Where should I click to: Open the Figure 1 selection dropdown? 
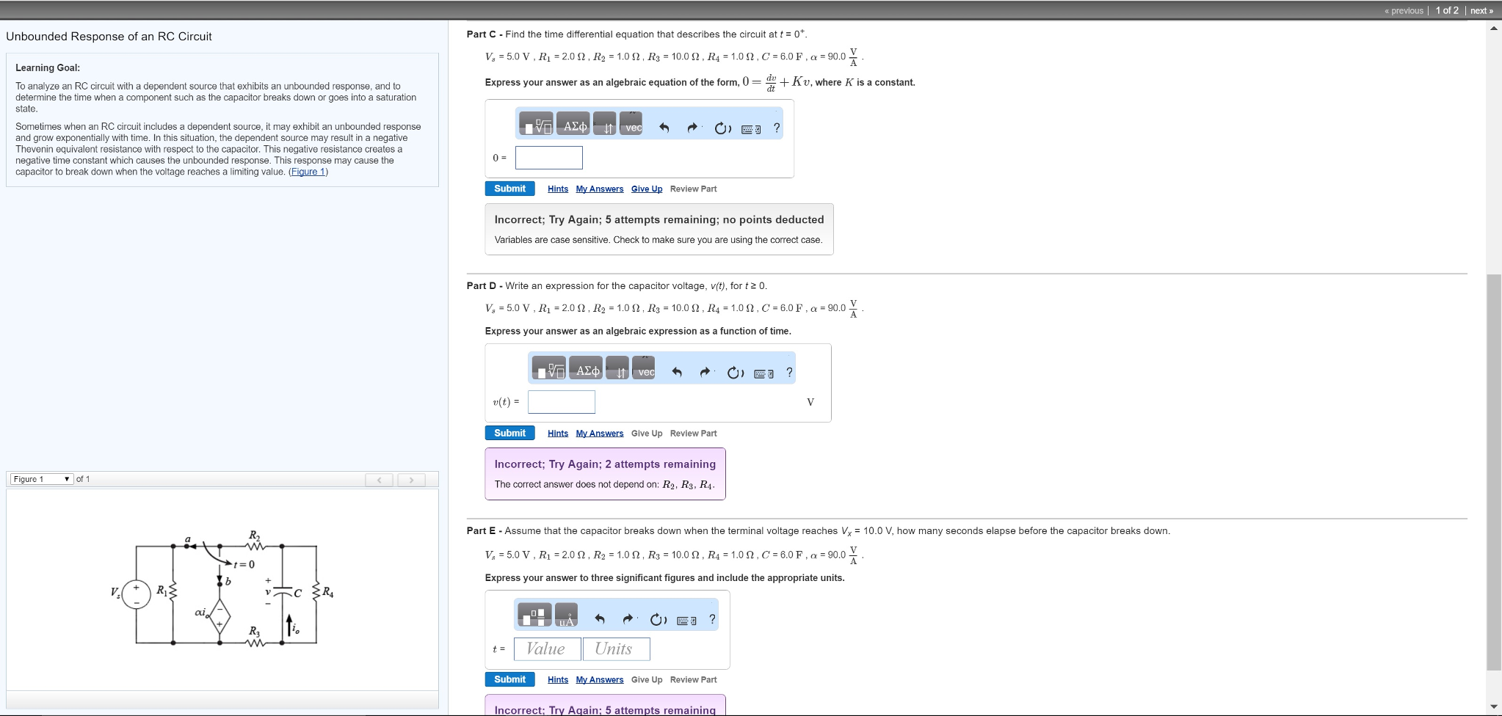(x=40, y=478)
